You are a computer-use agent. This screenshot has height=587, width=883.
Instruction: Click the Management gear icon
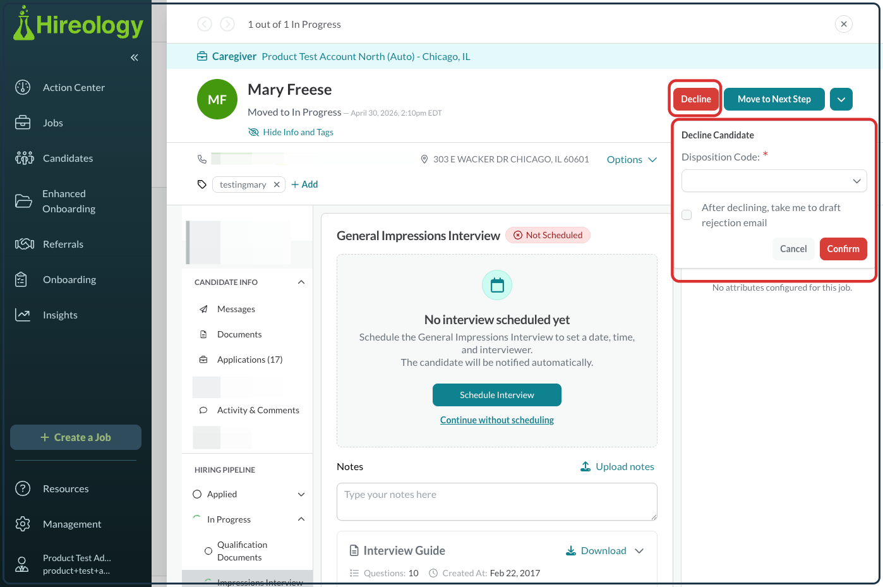23,524
